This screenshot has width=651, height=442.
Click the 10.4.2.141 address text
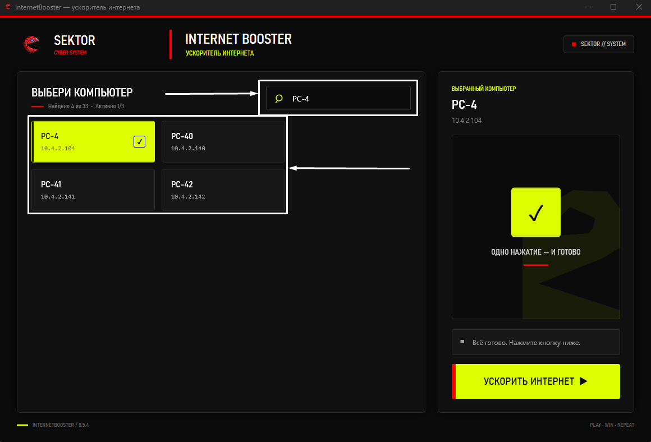(x=58, y=197)
